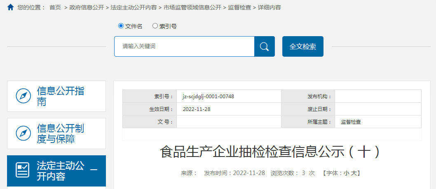Click the 详细内容 breadcrumb text

(270, 7)
